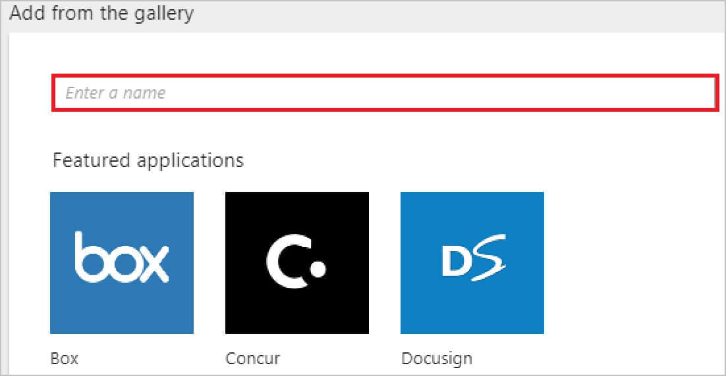Select the black Concur application tile
This screenshot has height=376, width=726.
(297, 263)
